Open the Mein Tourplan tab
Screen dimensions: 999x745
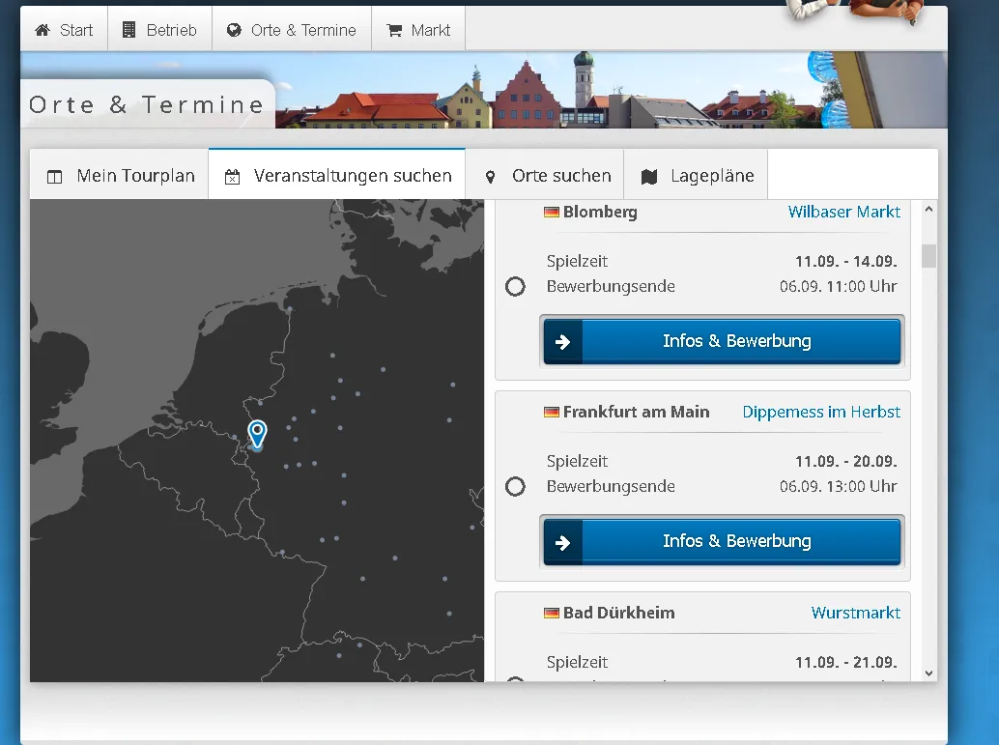(x=120, y=176)
